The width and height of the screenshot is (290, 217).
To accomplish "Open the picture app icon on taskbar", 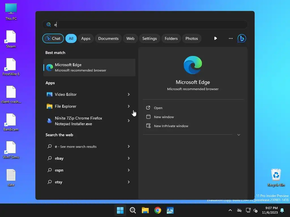I will (170, 210).
